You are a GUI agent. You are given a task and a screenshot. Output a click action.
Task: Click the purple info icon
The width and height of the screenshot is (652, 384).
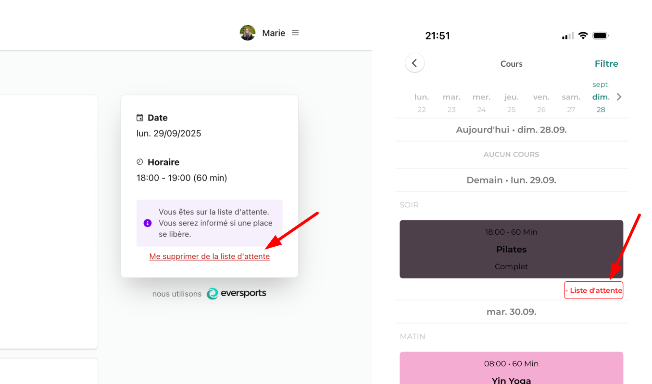click(148, 223)
